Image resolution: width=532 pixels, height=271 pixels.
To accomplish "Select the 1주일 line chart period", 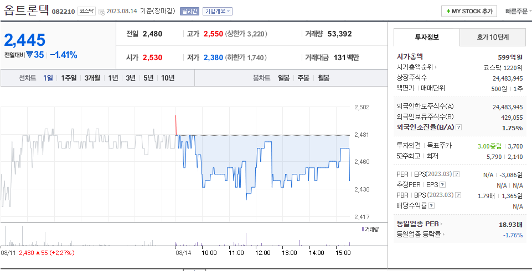I will (69, 78).
